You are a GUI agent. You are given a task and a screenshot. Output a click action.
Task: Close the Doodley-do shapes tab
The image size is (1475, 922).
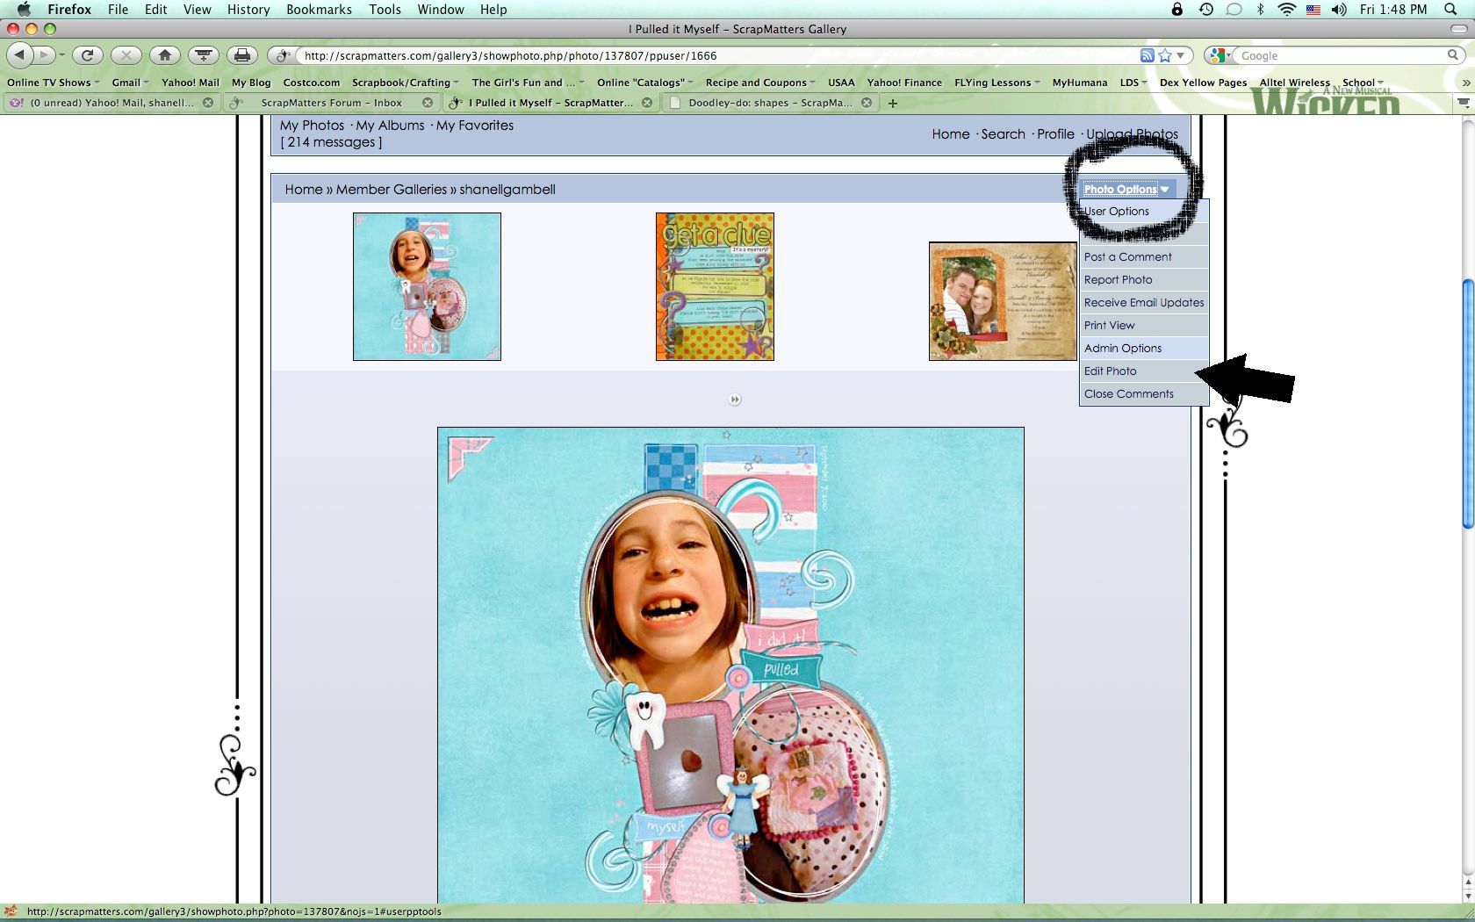(x=867, y=103)
